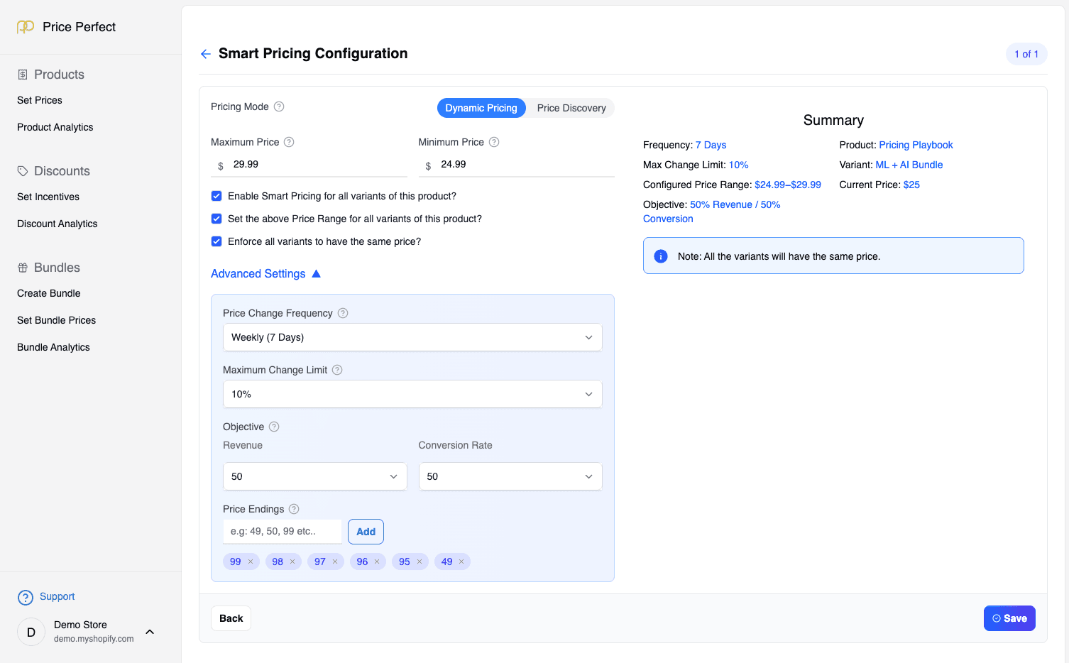Click the info icon in the variants note
1069x663 pixels.
(x=660, y=256)
